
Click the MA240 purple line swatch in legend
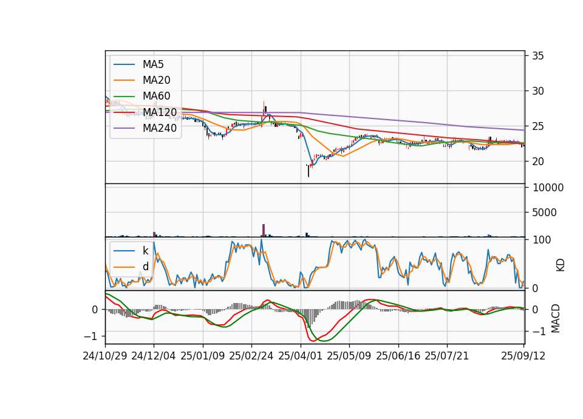point(124,128)
